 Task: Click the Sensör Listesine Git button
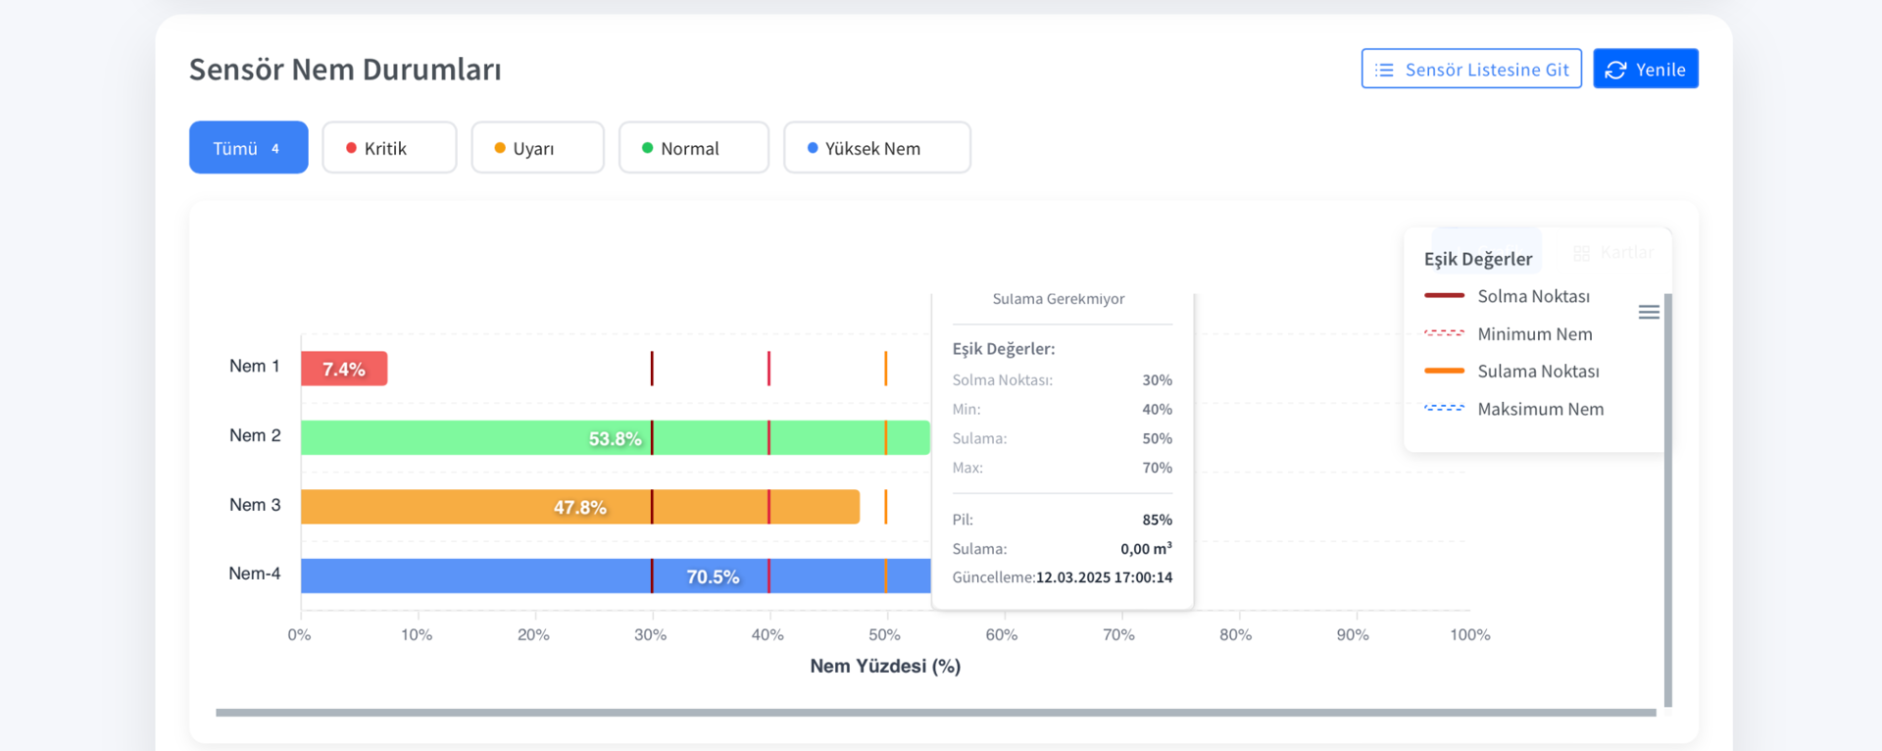click(1470, 69)
